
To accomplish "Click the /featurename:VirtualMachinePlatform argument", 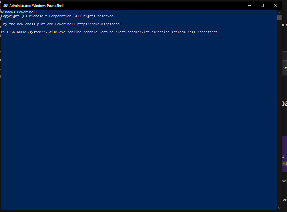I will [150, 32].
